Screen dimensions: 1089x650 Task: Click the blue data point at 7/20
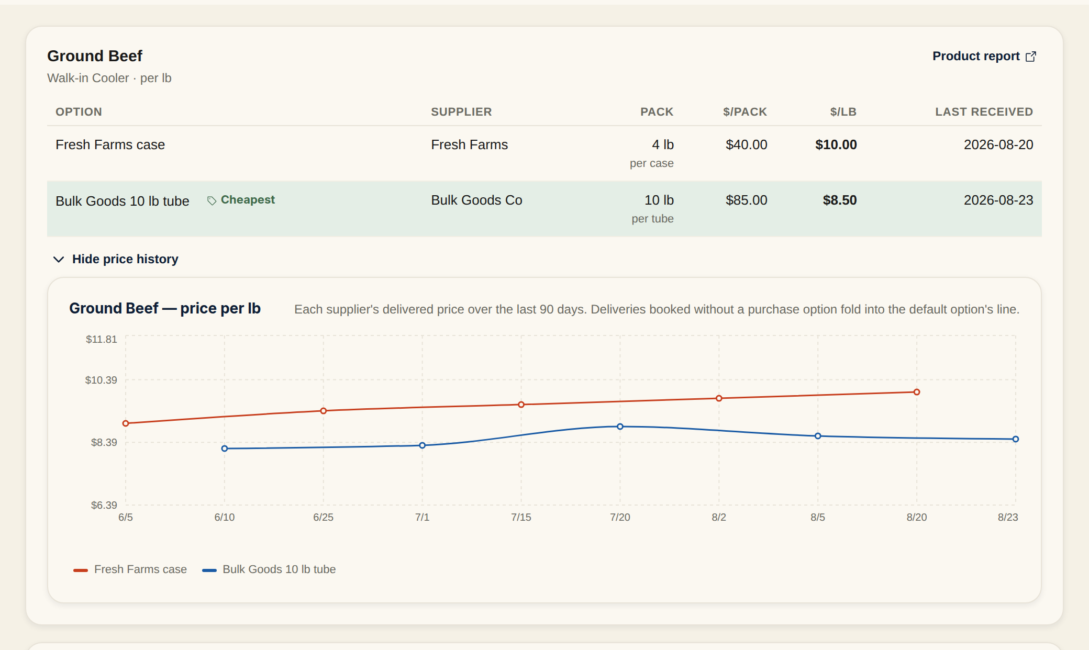click(620, 427)
